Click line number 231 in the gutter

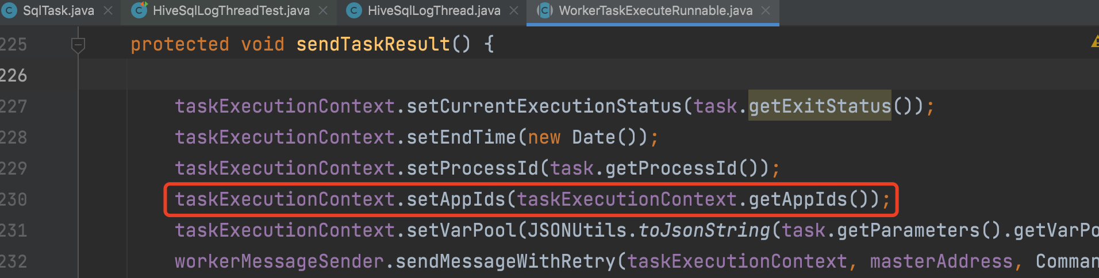coord(13,230)
